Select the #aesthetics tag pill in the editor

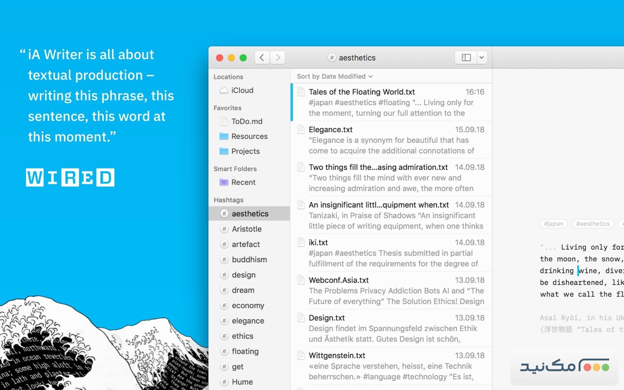[593, 223]
